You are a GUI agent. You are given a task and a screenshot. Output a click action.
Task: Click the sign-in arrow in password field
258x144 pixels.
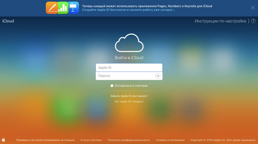[158, 76]
